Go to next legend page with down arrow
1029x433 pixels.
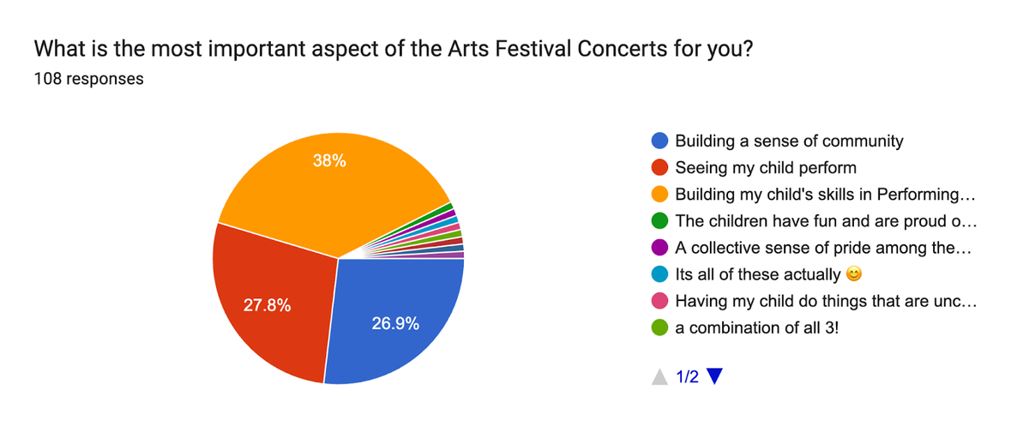point(714,376)
